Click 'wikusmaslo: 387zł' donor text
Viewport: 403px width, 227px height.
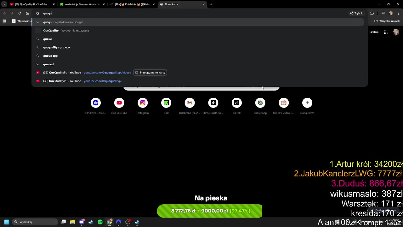366,193
